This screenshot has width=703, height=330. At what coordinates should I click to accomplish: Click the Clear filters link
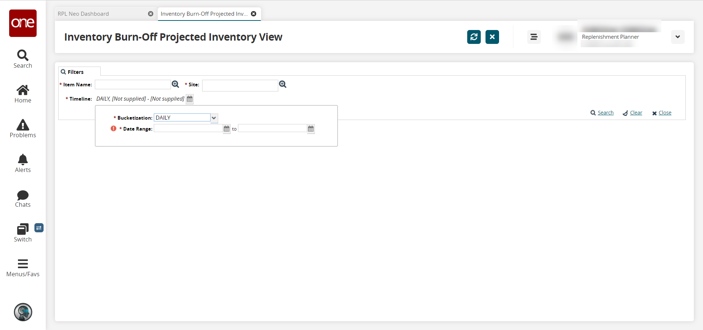point(636,113)
